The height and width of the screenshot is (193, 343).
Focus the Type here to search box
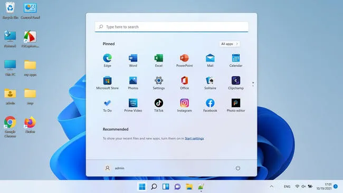tap(171, 27)
